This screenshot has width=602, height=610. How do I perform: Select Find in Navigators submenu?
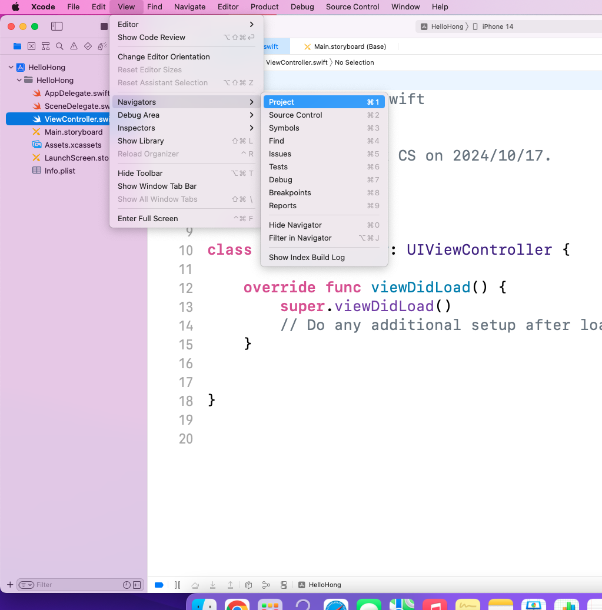click(x=324, y=141)
